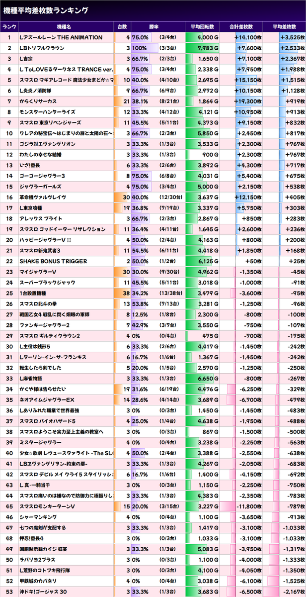Click the ジャグラーガールズ machine name
306x597 pixels.
click(41, 187)
